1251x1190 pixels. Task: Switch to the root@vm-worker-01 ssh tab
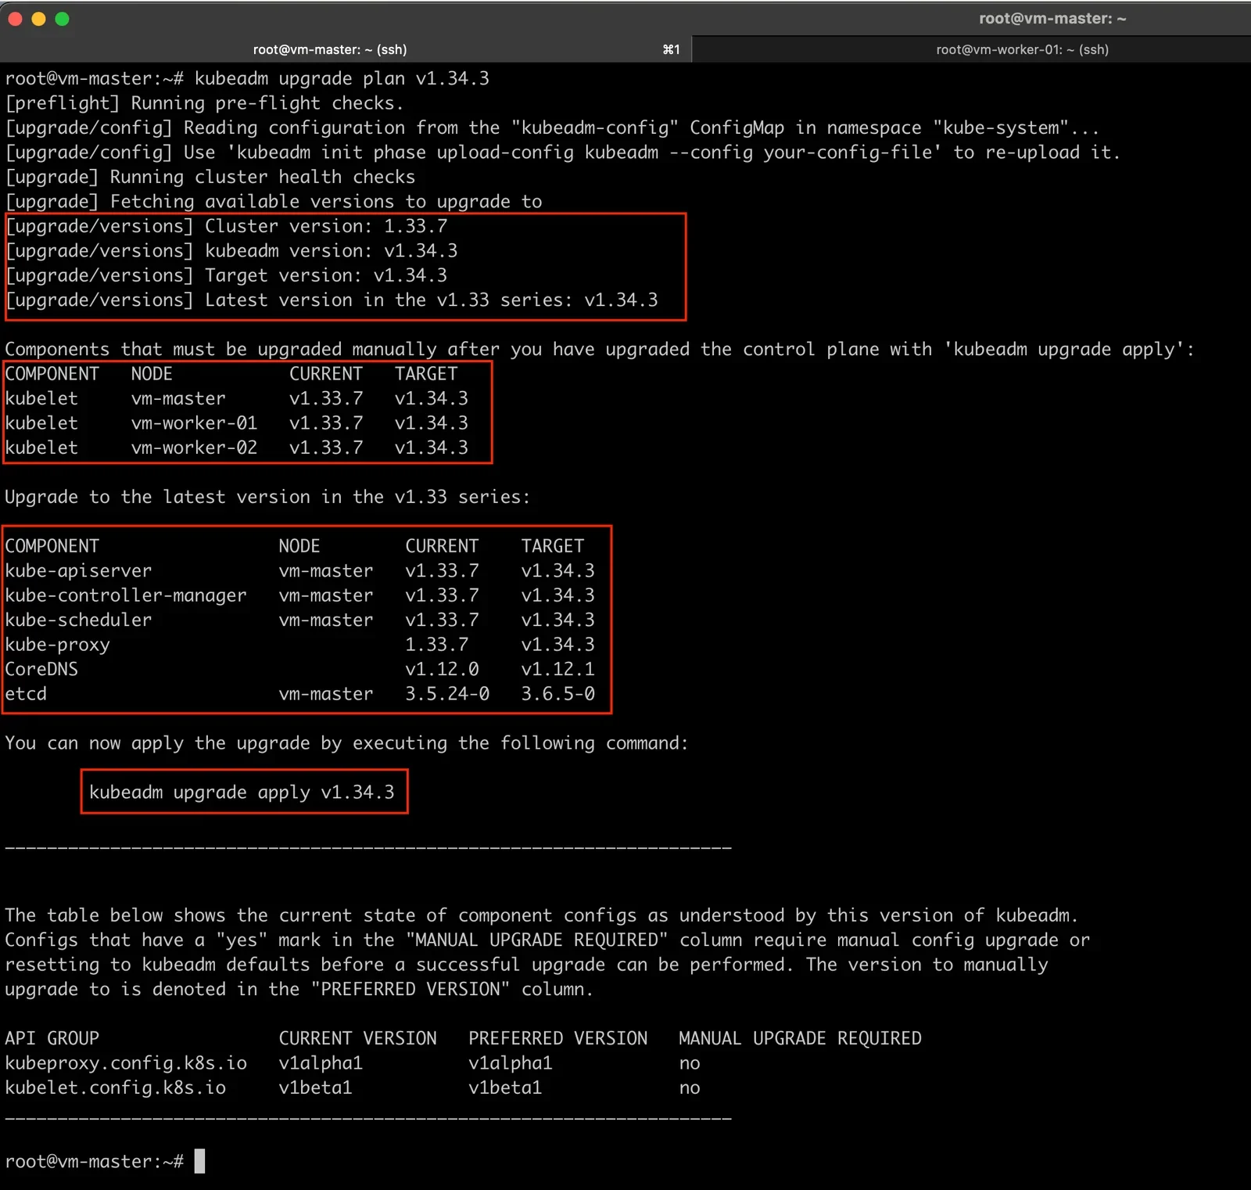click(x=1022, y=49)
